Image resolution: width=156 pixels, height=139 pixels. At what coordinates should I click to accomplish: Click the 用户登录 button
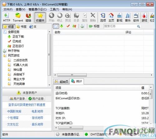(x=17, y=99)
